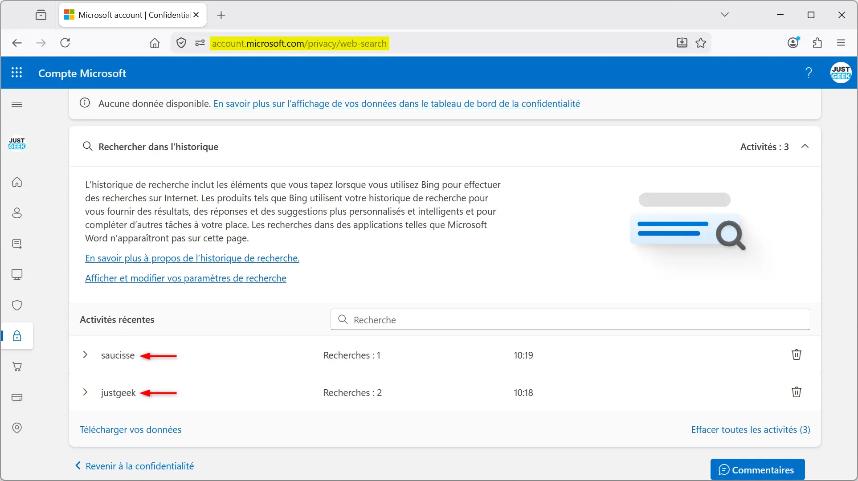Open the Devices monitor sidebar icon

click(17, 274)
